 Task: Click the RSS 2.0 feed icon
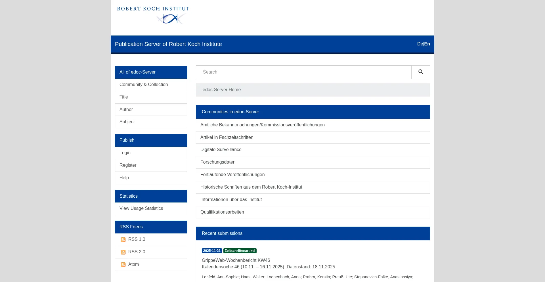(x=123, y=252)
